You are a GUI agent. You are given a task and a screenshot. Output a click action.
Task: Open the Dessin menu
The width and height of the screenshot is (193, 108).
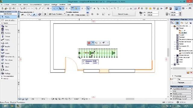(25, 4)
